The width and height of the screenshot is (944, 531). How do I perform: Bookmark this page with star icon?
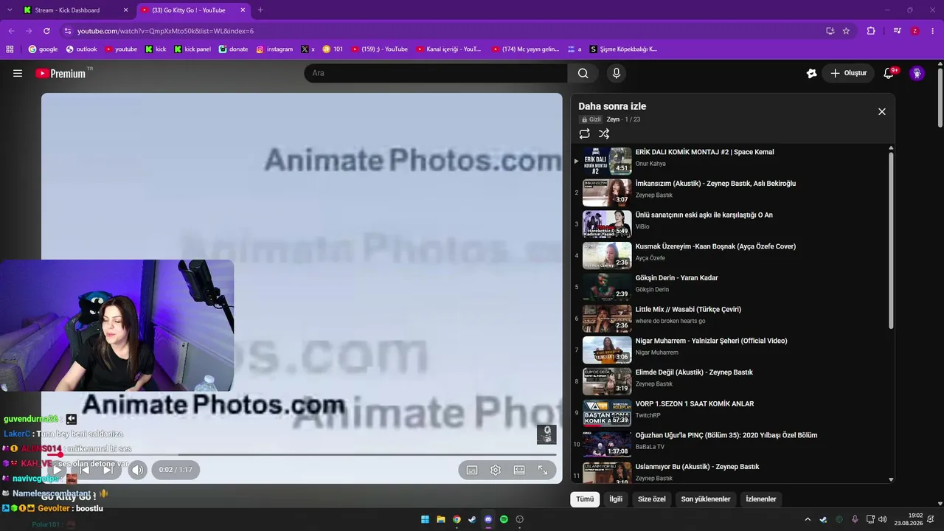[x=846, y=31]
